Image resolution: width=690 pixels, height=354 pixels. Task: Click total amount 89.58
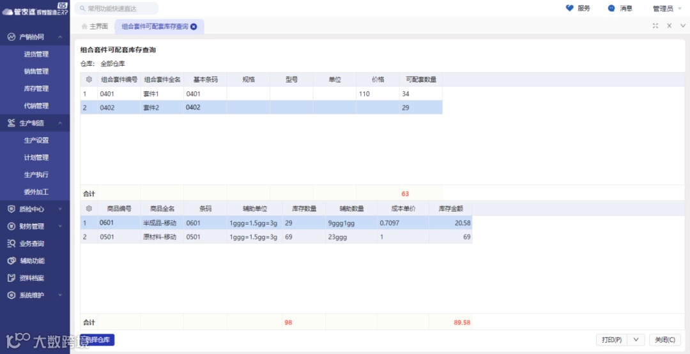tap(462, 322)
